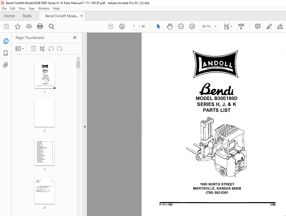Click the scrolling mode icon

coord(241,26)
